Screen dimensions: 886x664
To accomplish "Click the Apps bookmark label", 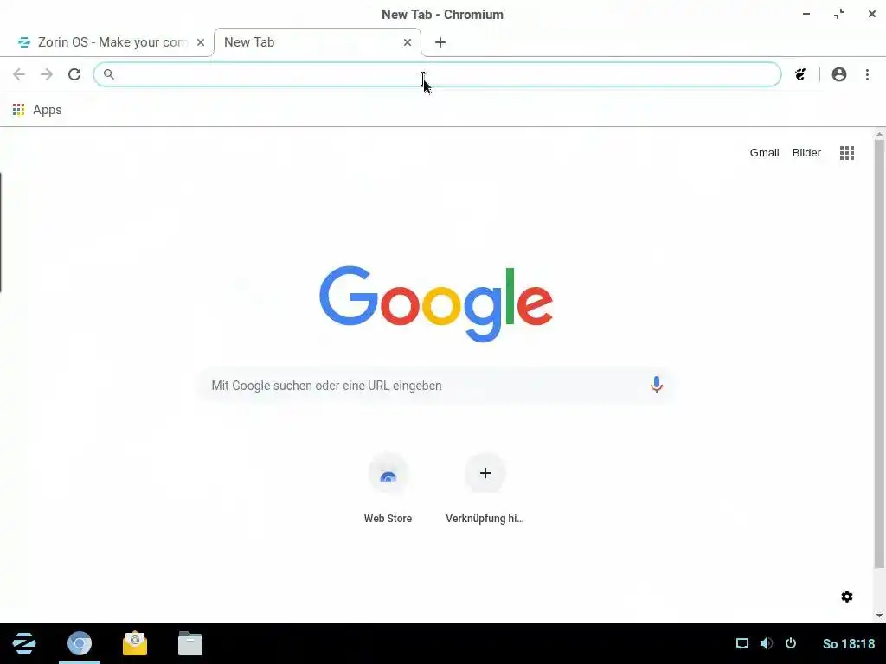I will pyautogui.click(x=48, y=110).
